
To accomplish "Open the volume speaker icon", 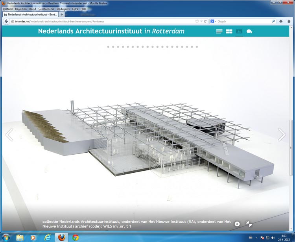I will point(273,238).
